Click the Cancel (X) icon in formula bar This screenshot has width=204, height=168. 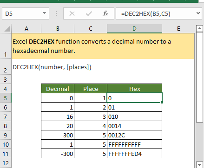tap(72, 13)
